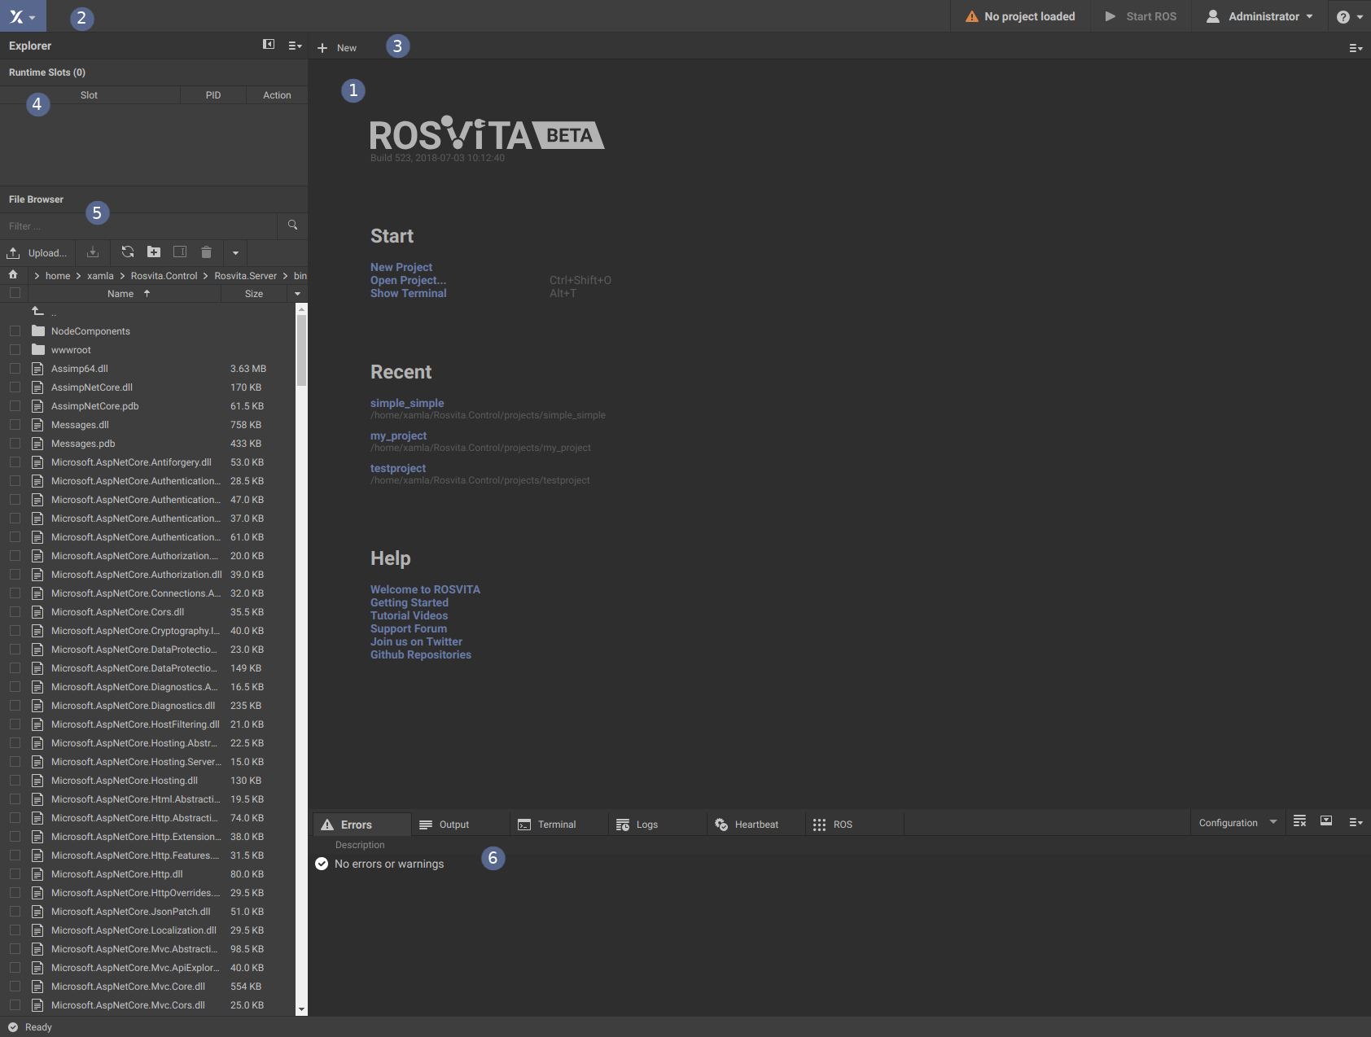Check the box for wwwroot folder
Viewport: 1371px width, 1037px height.
point(15,350)
